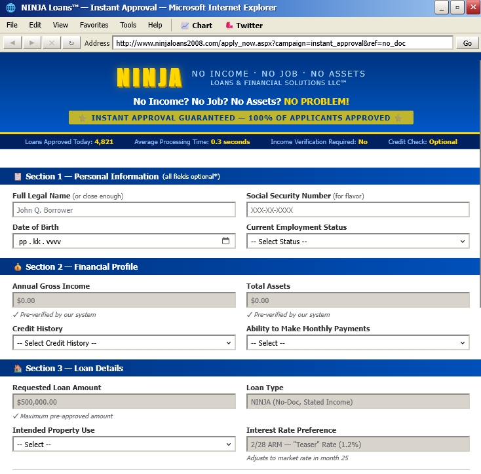The image size is (481, 474).
Task: Open the Twitter toolbar shortcut
Action: click(x=244, y=26)
